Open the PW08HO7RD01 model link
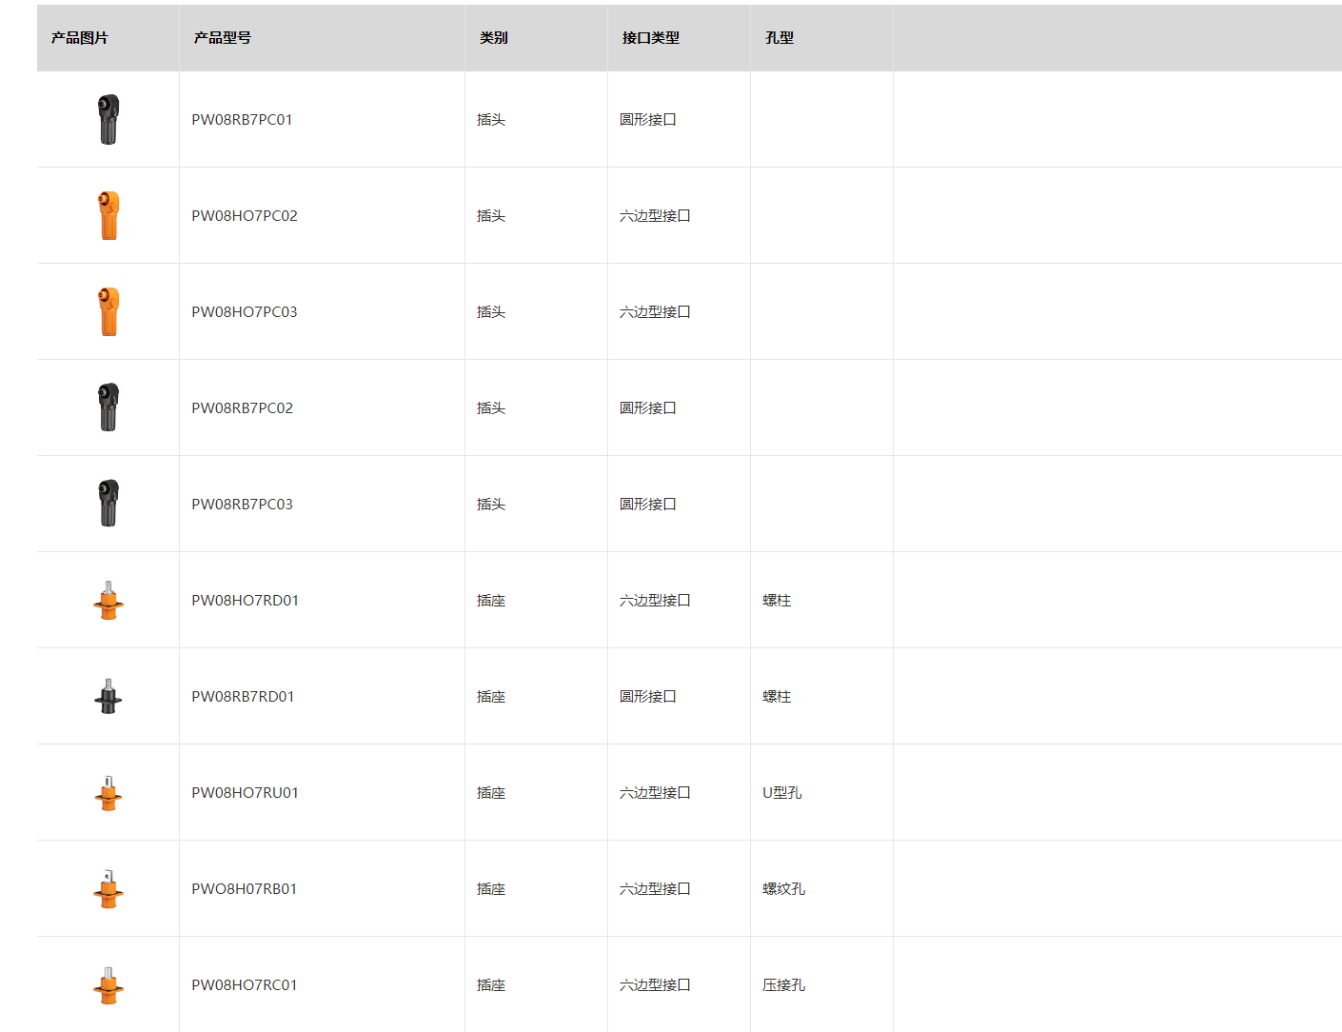The image size is (1342, 1032). pos(245,601)
